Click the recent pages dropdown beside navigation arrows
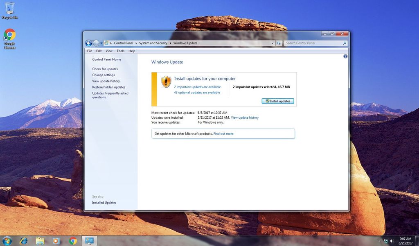 (101, 43)
